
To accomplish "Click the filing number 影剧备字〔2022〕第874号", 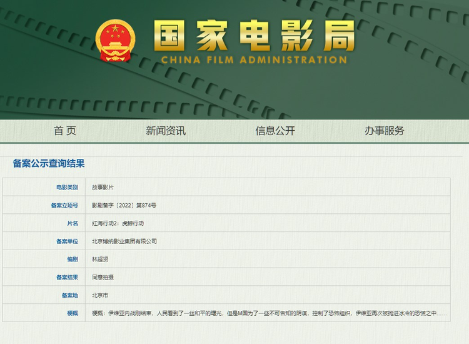I will pyautogui.click(x=124, y=205).
